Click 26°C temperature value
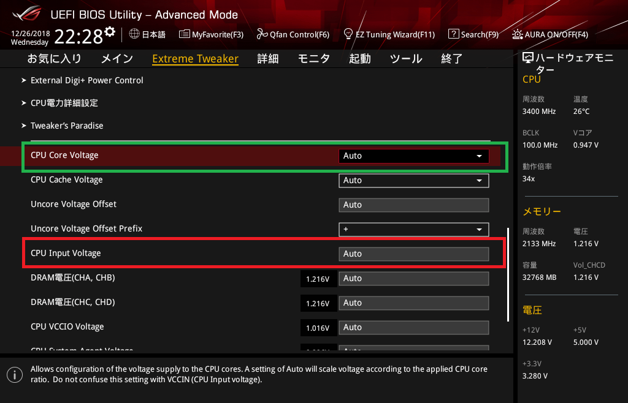628x403 pixels. [x=581, y=111]
